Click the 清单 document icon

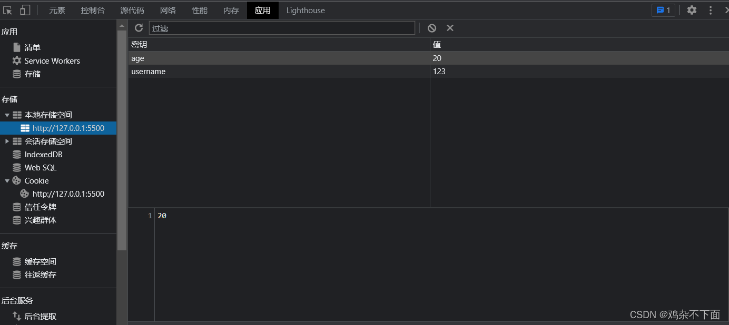pos(17,47)
